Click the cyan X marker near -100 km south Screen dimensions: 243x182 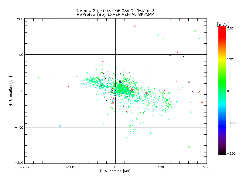click(60, 126)
